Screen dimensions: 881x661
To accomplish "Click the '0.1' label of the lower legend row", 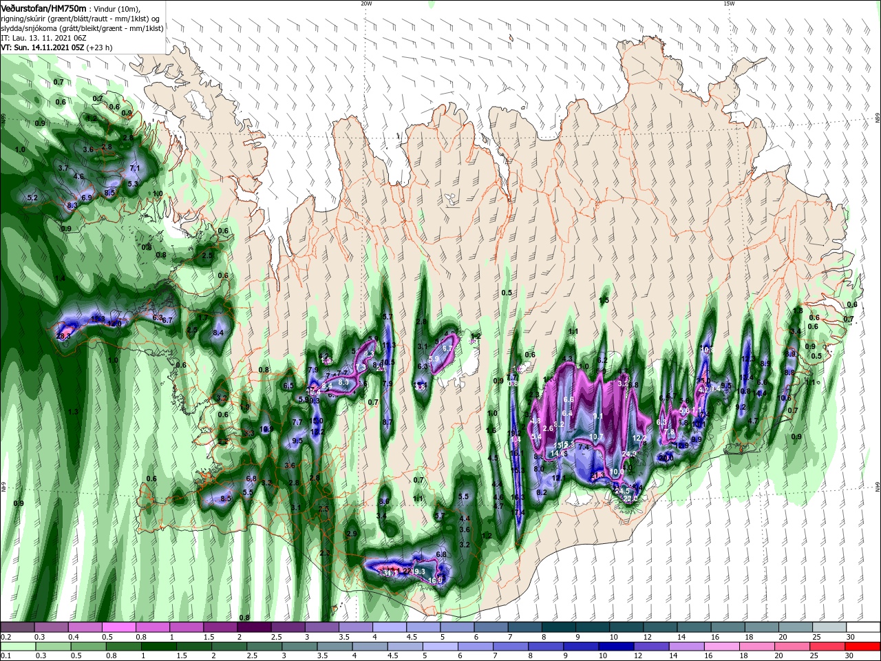I will coord(6,655).
